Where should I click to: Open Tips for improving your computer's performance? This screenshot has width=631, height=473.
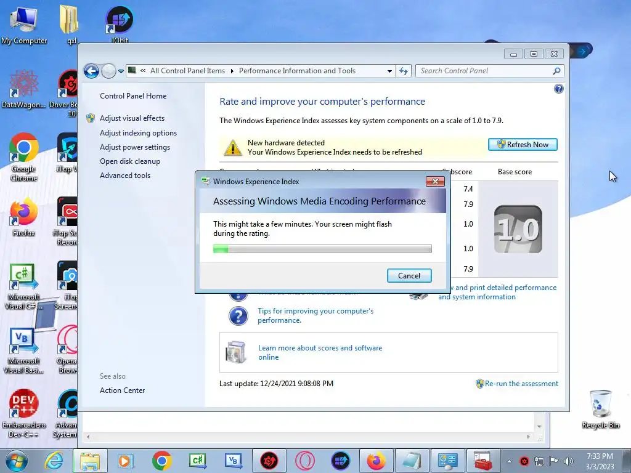(x=315, y=315)
